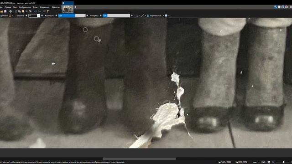This screenshot has width=292, height=164.
Task: Click the Crop to selection icon
Action: [26, 11]
